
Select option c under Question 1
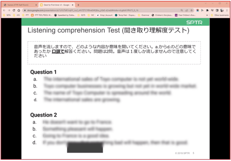click(x=102, y=93)
